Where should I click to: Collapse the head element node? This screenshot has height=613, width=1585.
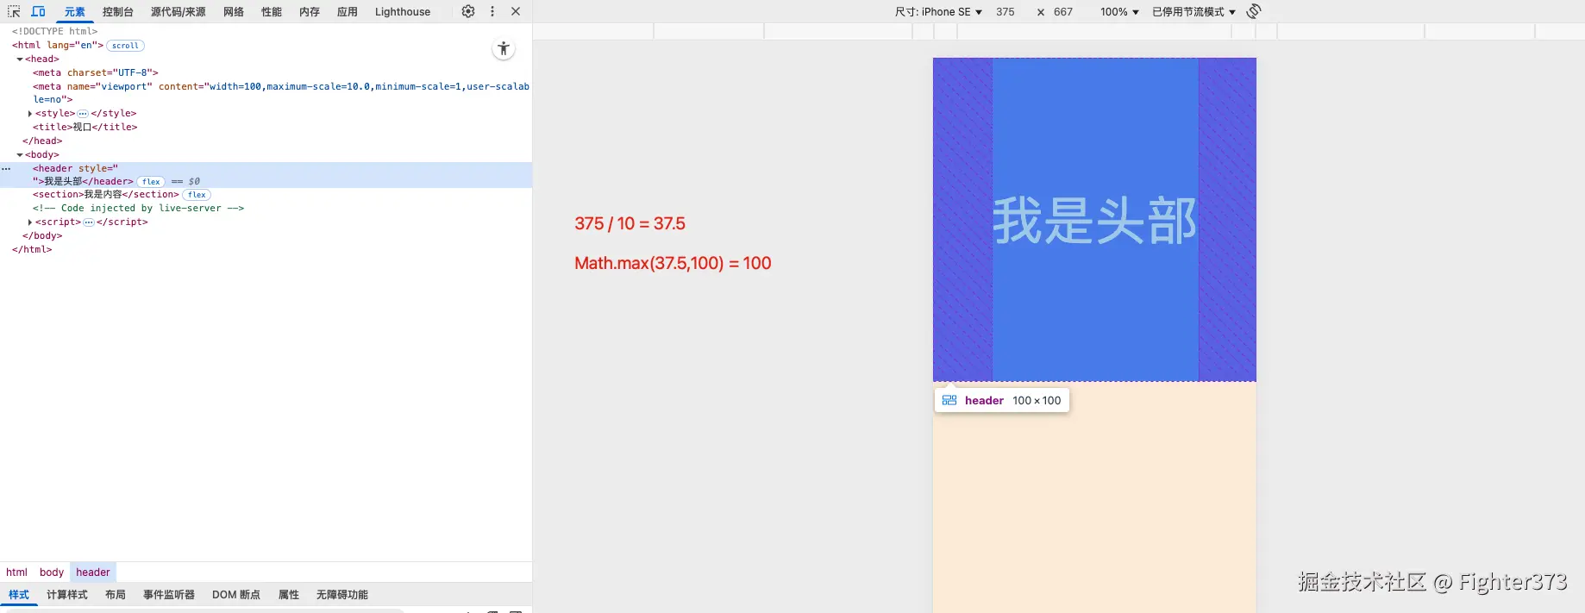[x=20, y=59]
